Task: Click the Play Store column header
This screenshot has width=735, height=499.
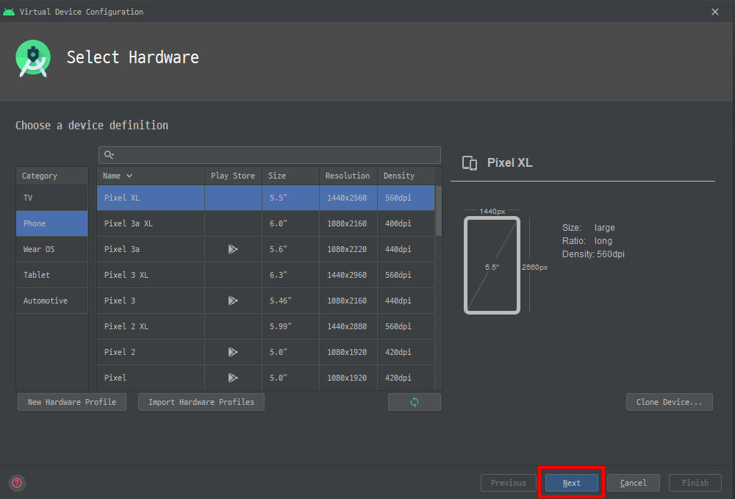Action: point(233,176)
